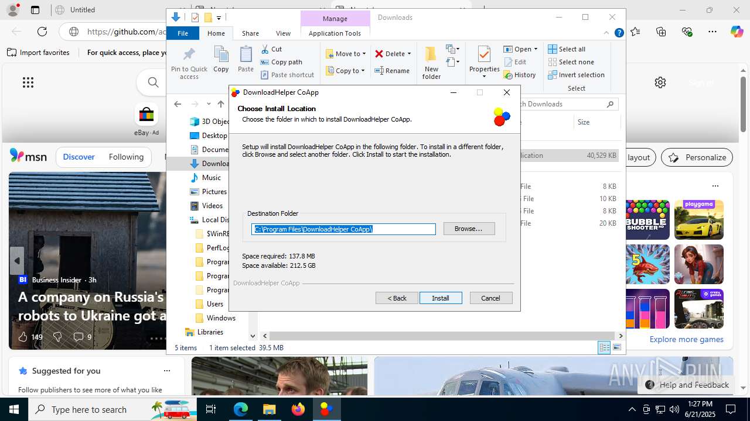Click the Destination Folder path field
This screenshot has height=421, width=750.
tap(343, 229)
